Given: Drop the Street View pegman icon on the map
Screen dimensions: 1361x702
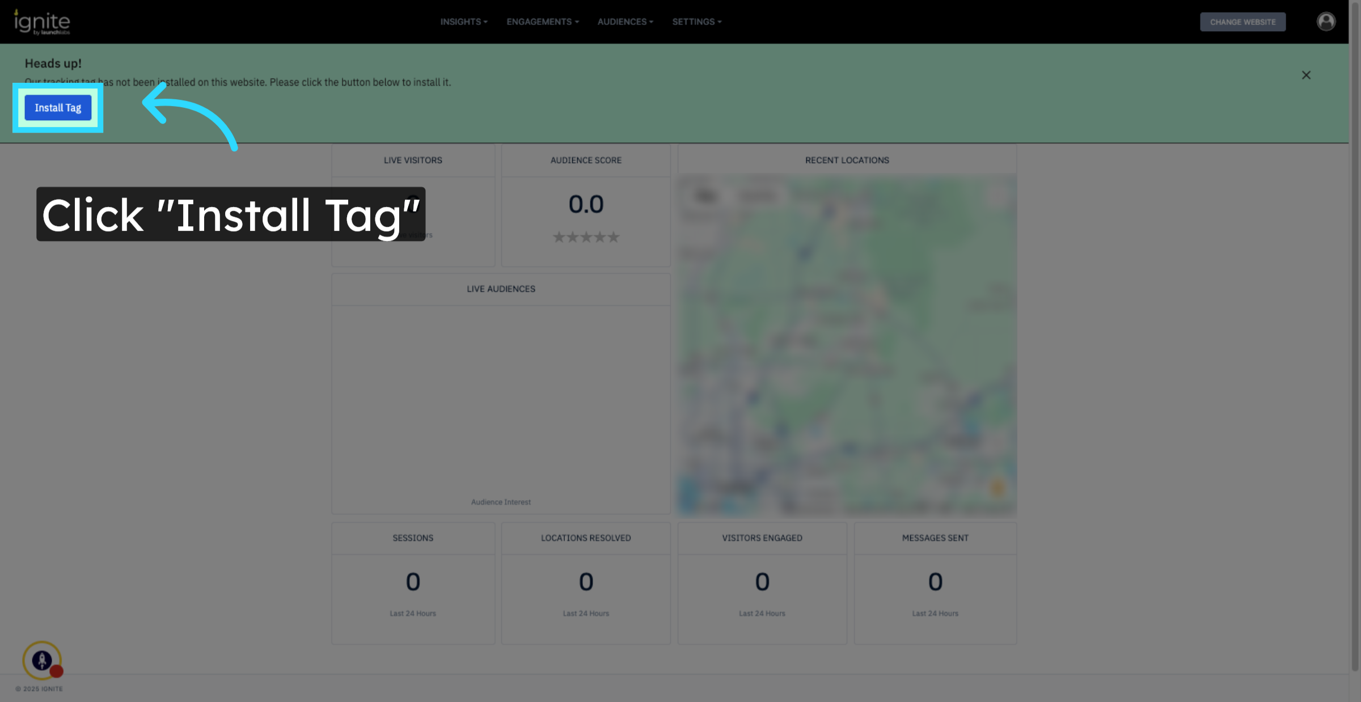Looking at the screenshot, I should pos(997,487).
